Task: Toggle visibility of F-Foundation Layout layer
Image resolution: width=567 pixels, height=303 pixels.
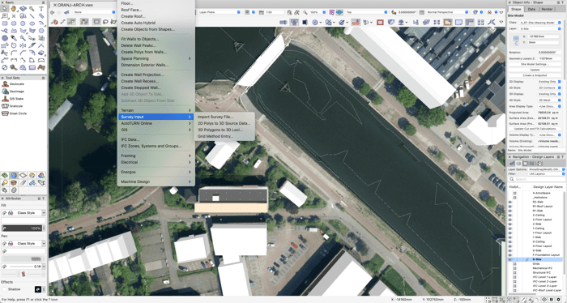Action: click(510, 255)
